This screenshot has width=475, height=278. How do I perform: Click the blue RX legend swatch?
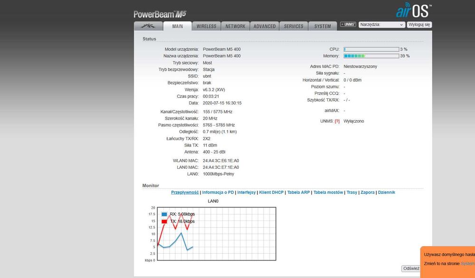coord(164,214)
